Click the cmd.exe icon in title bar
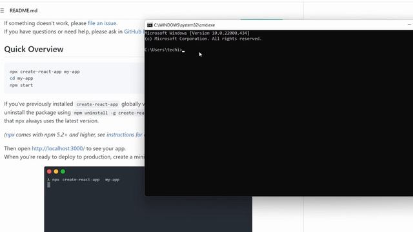 (x=150, y=25)
